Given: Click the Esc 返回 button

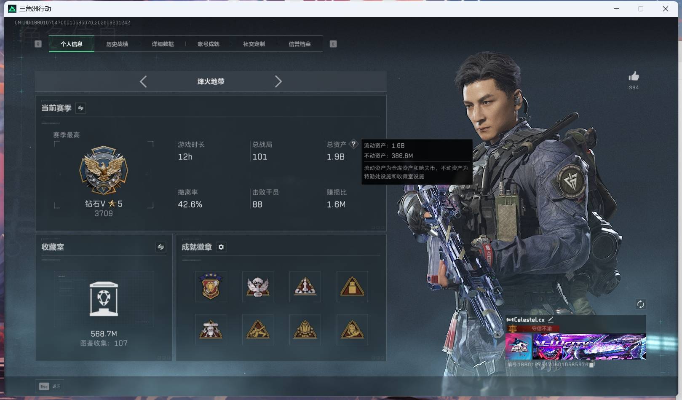Looking at the screenshot, I should coord(50,386).
